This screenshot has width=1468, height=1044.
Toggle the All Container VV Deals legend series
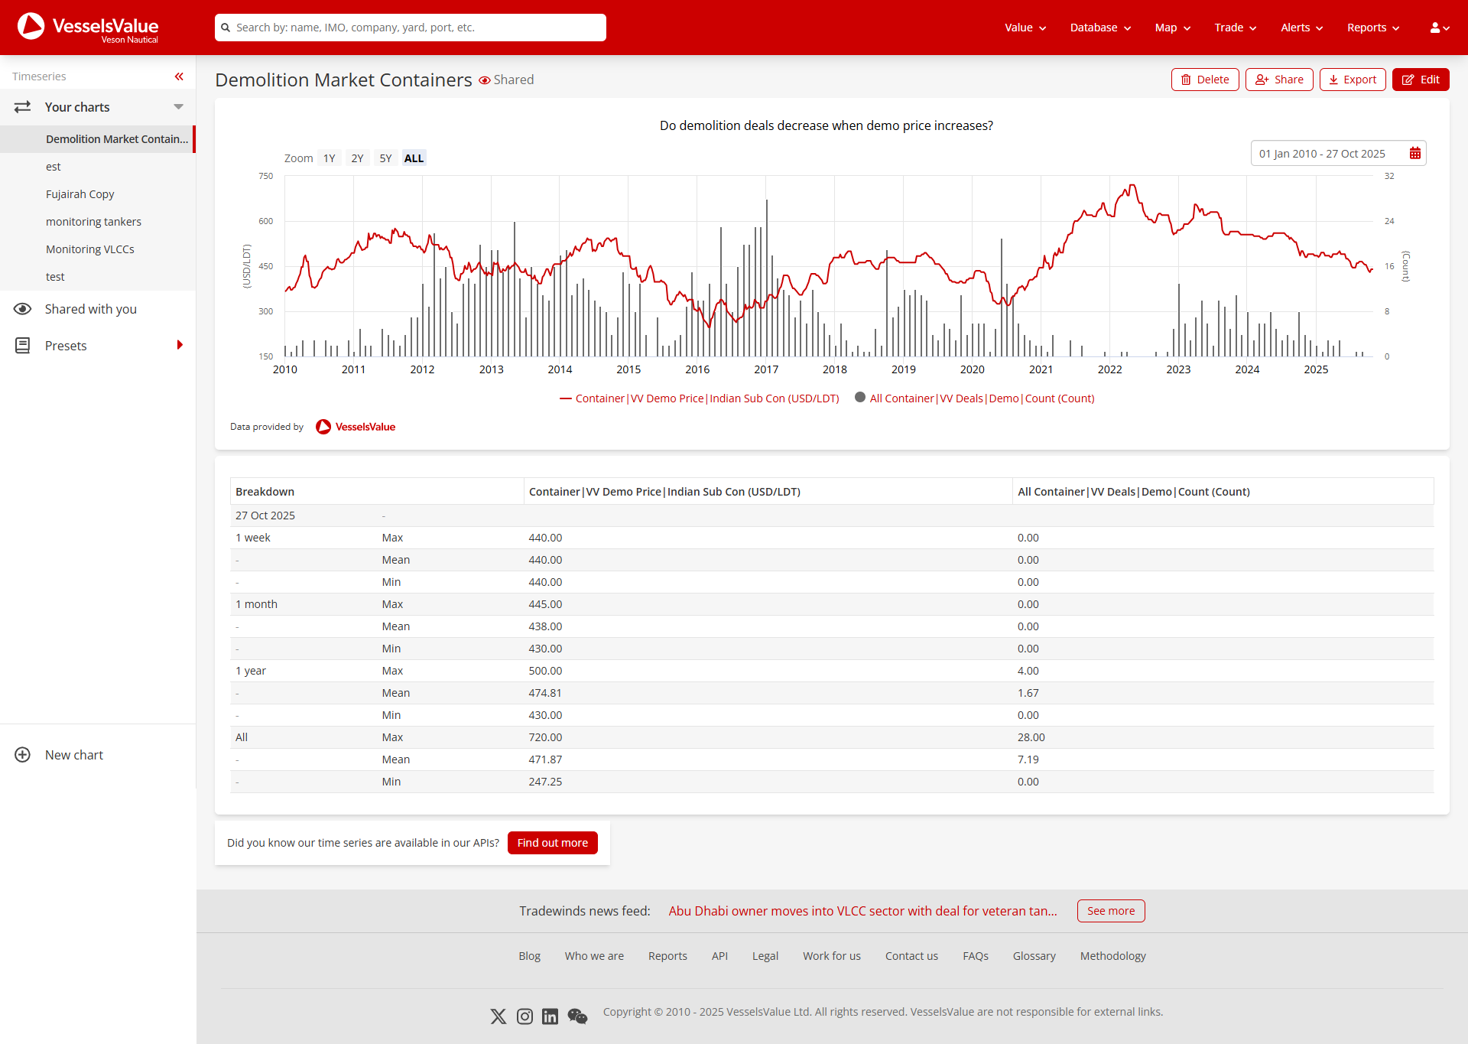pos(973,398)
